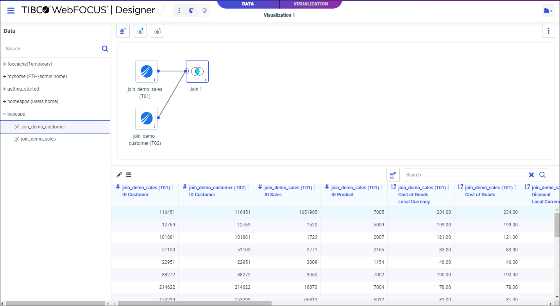Open the join_demo_sales (T01) node options menu
Screen dimensions: 560x306
(x=154, y=79)
